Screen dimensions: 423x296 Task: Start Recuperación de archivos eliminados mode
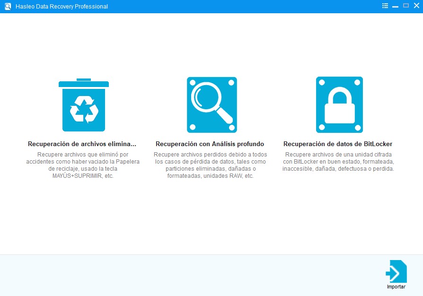pos(83,144)
